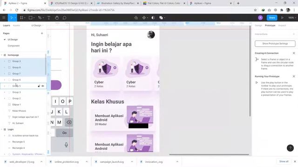Open the 100% zoom dropdown
Viewport: 298px width, 167px height.
point(292,18)
